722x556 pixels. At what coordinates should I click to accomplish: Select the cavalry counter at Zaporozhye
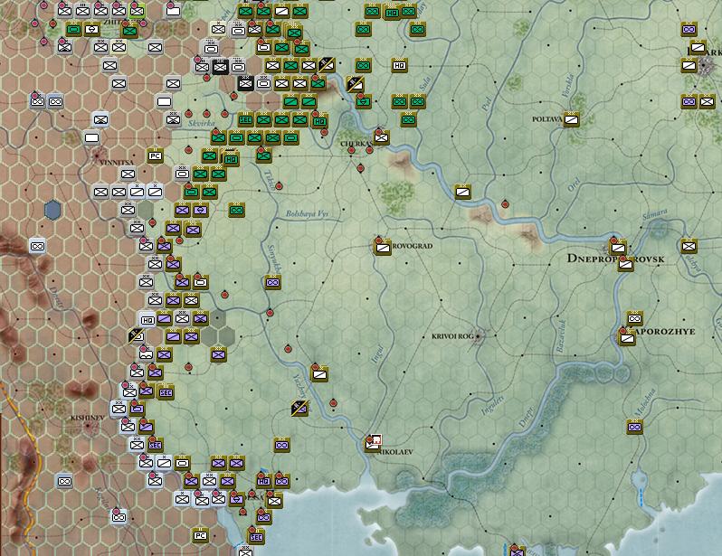(627, 338)
